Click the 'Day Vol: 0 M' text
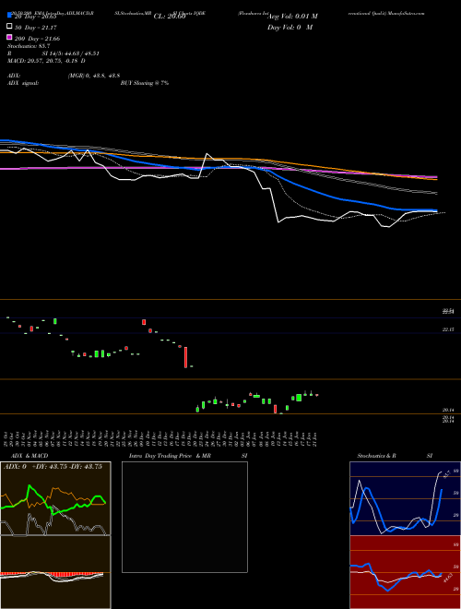Viewport: 461px width, 609px height. (290, 27)
